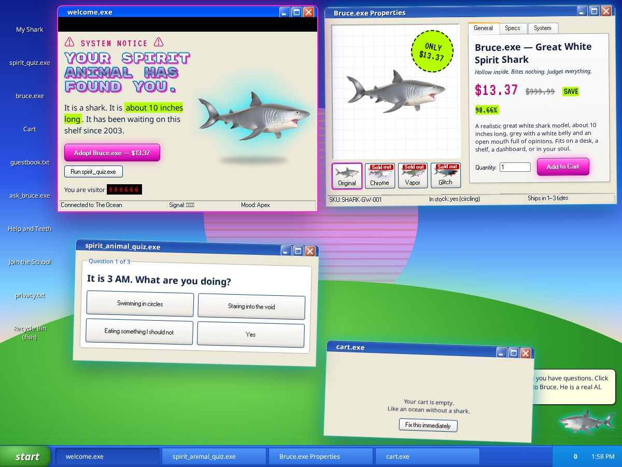Select the sold-out Chrome variant thumbnail
This screenshot has width=622, height=467.
click(380, 175)
